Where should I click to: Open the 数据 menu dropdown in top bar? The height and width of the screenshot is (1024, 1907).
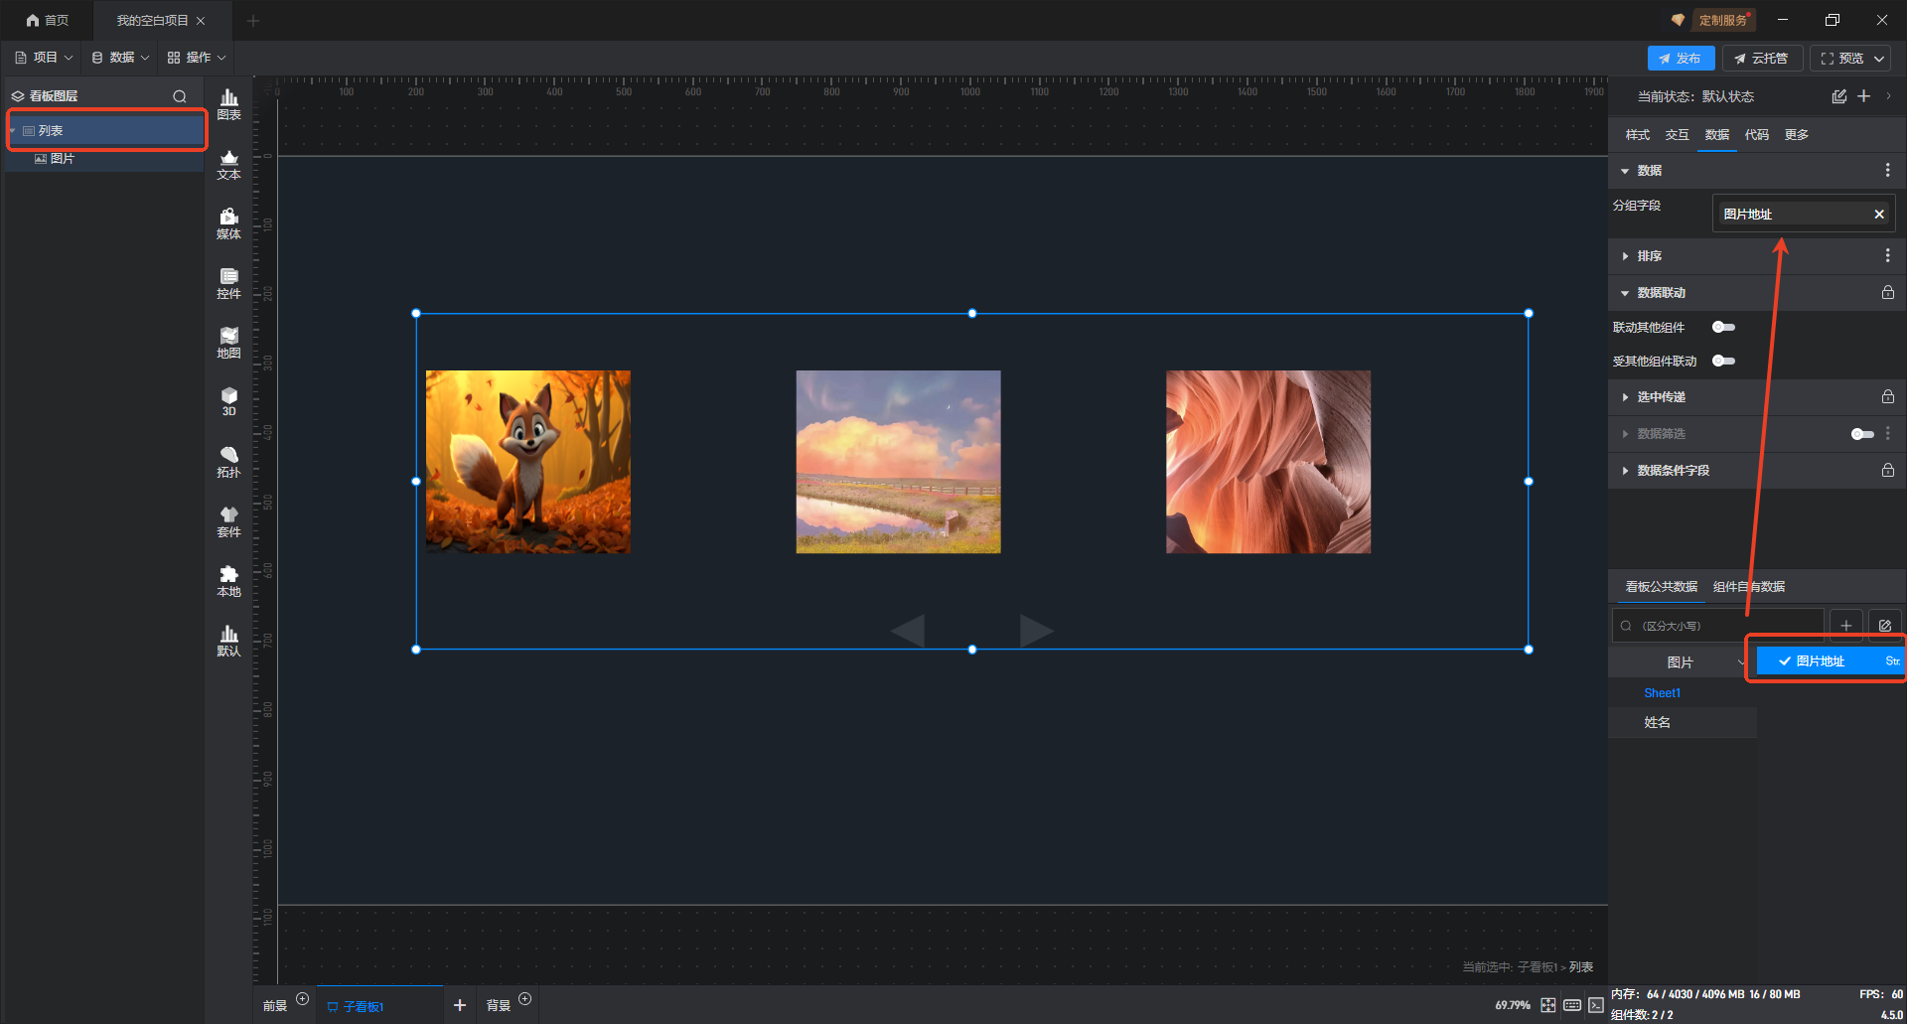click(x=120, y=58)
